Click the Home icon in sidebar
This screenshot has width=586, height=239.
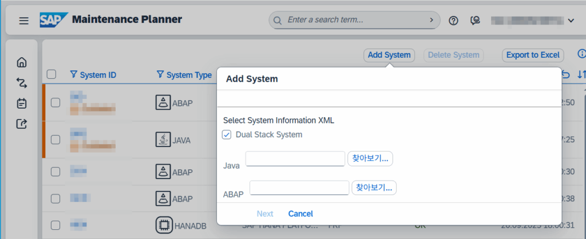(22, 62)
